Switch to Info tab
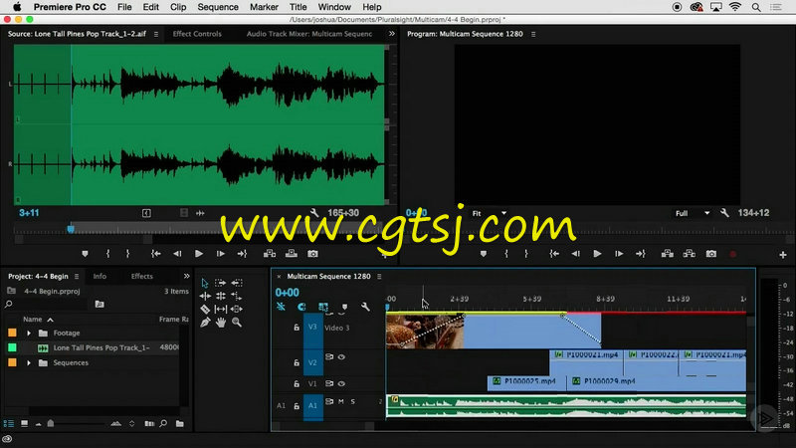Screen dimensions: 796x448 coord(99,277)
